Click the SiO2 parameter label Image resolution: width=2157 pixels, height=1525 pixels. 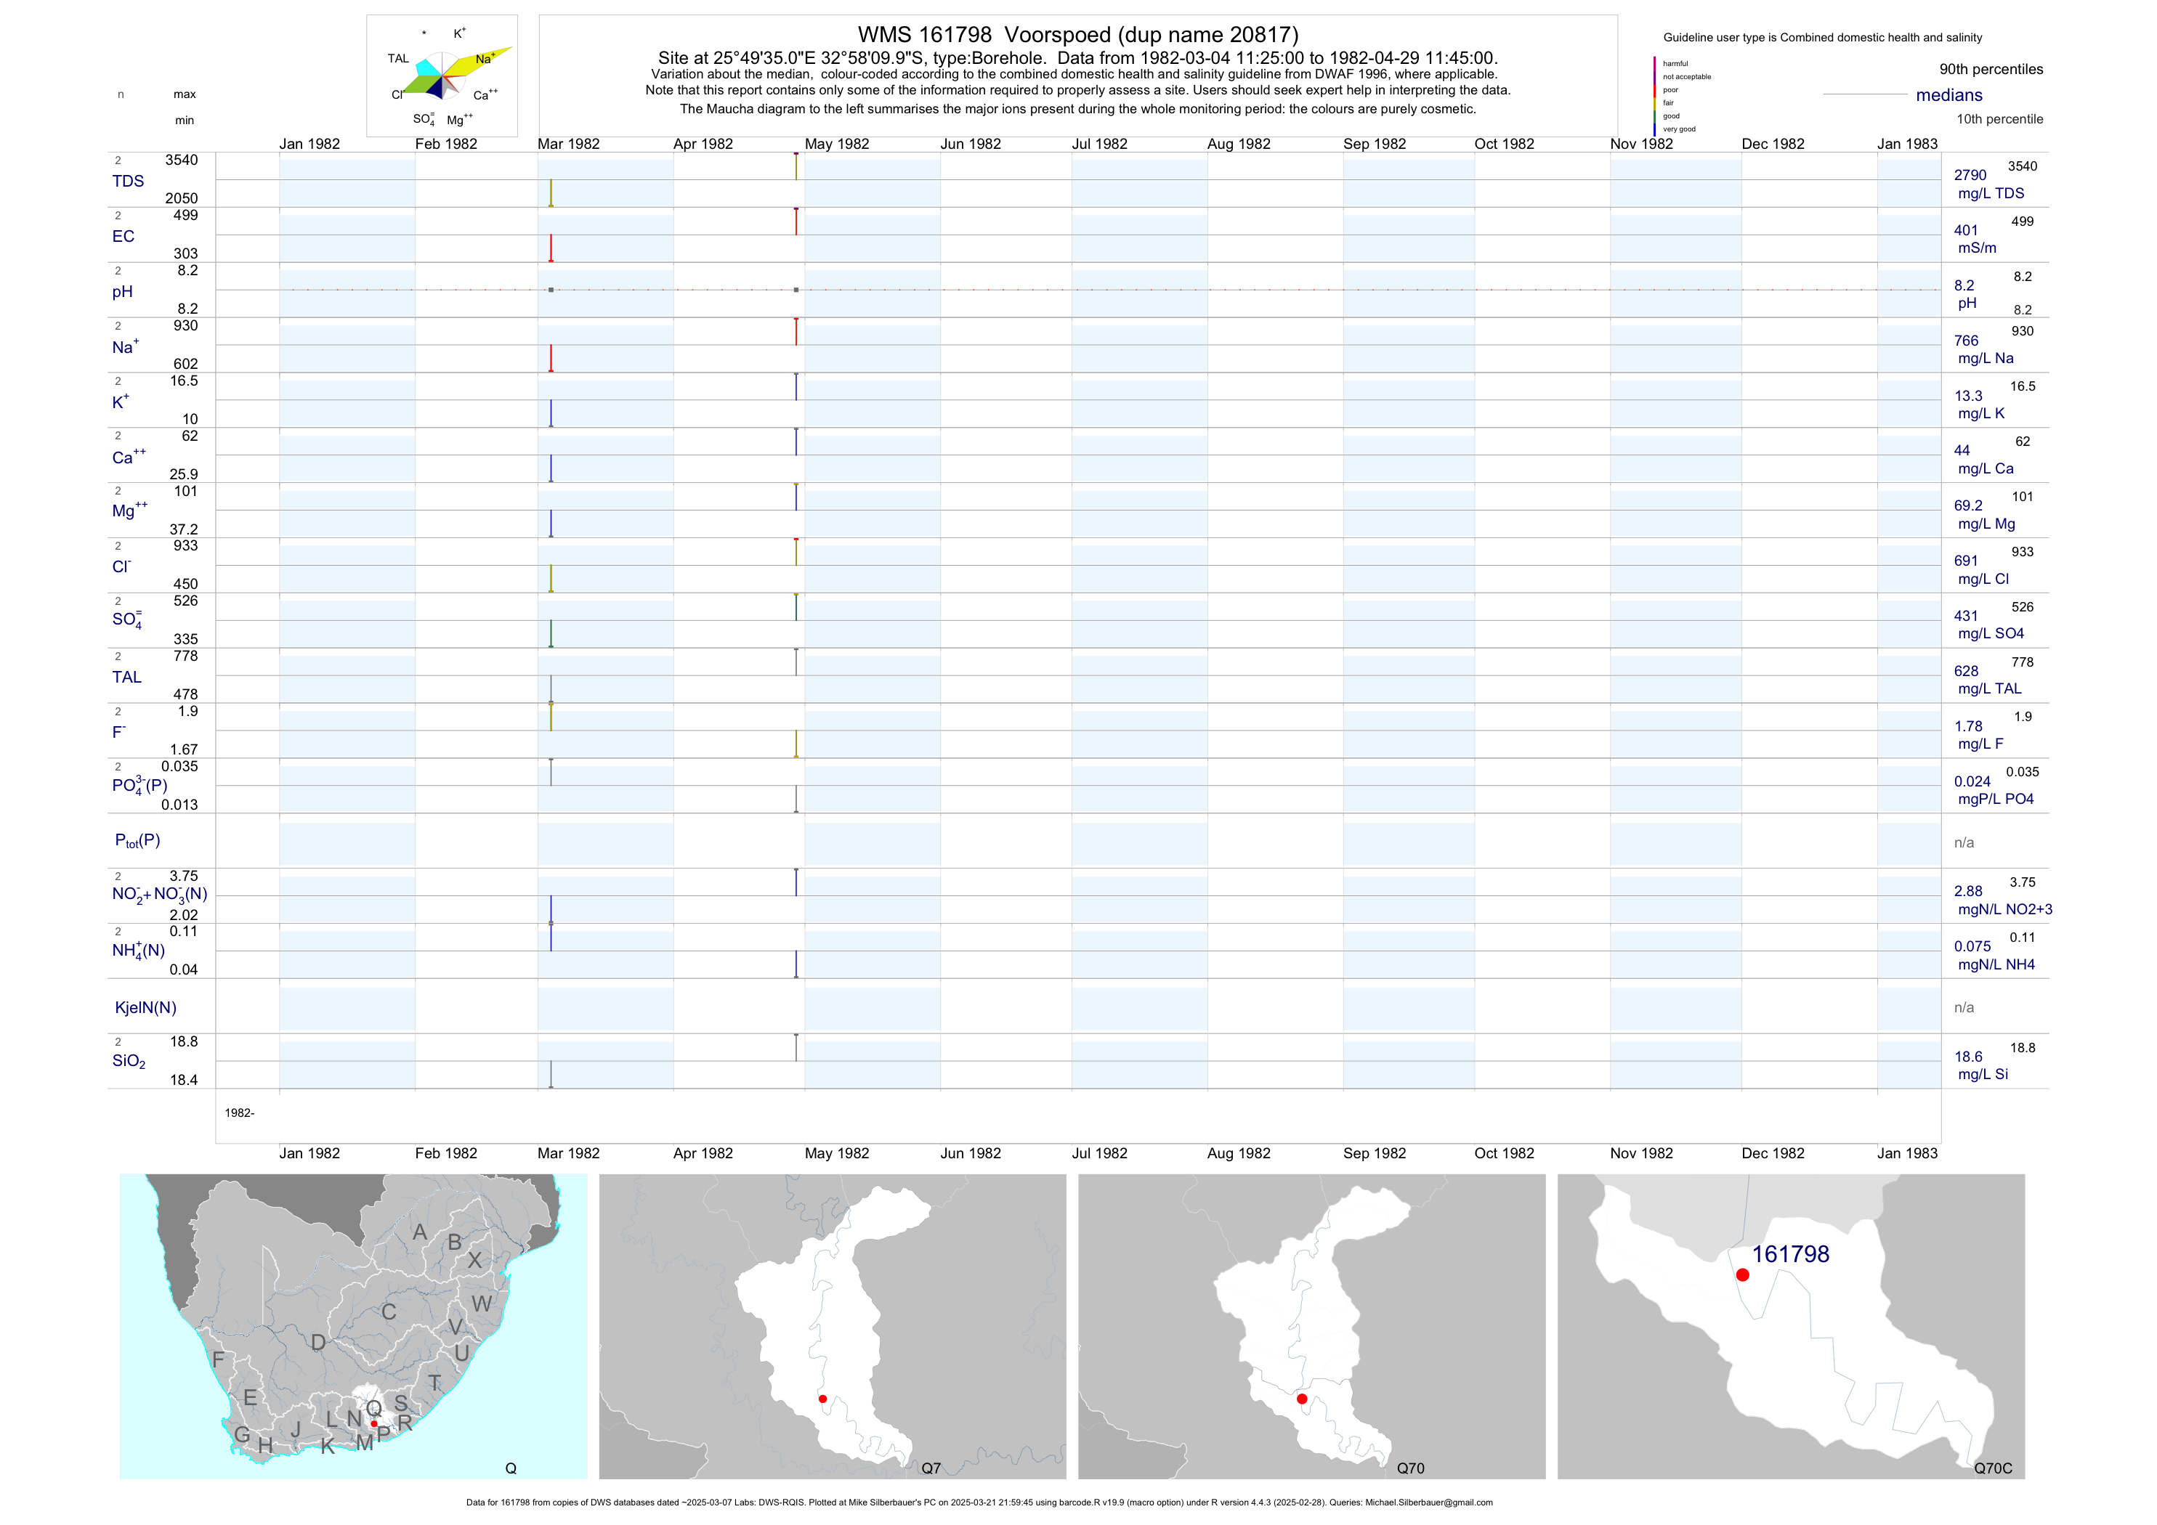129,1061
